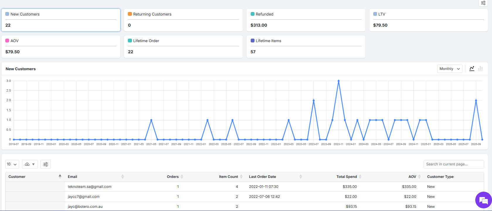
Task: Sort table by Orders column
Action: coord(182,177)
